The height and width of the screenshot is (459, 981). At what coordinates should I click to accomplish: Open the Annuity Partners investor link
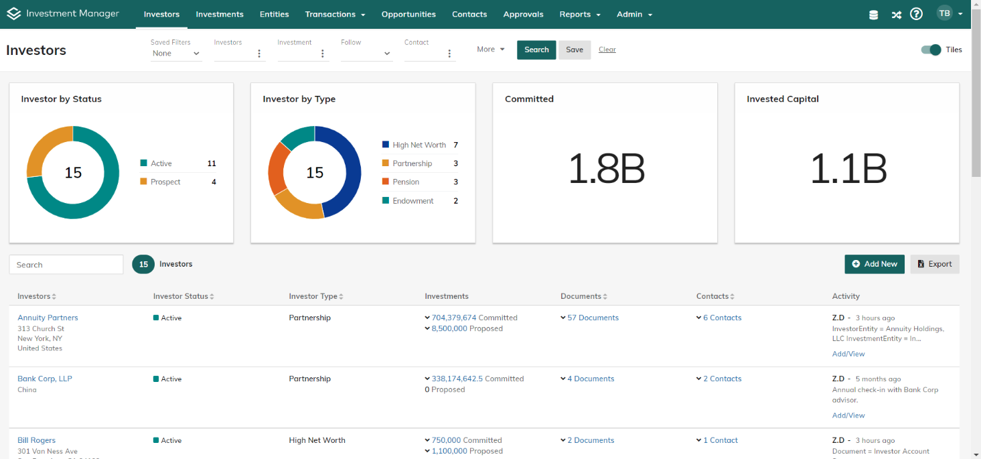(48, 318)
